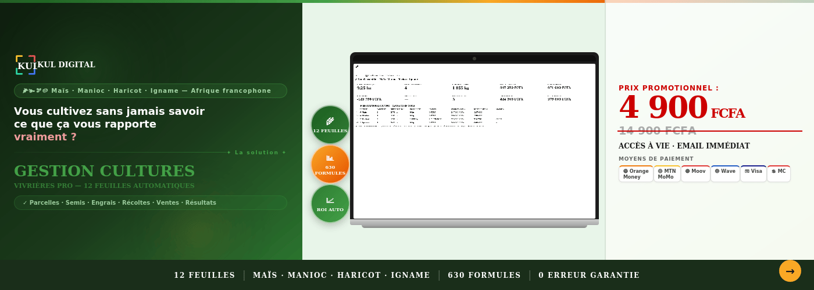
Task: Click 'VIVRIÈRES PRO — 12 FEUILLES AUTOMATIQUES' subtitle
Action: [104, 186]
